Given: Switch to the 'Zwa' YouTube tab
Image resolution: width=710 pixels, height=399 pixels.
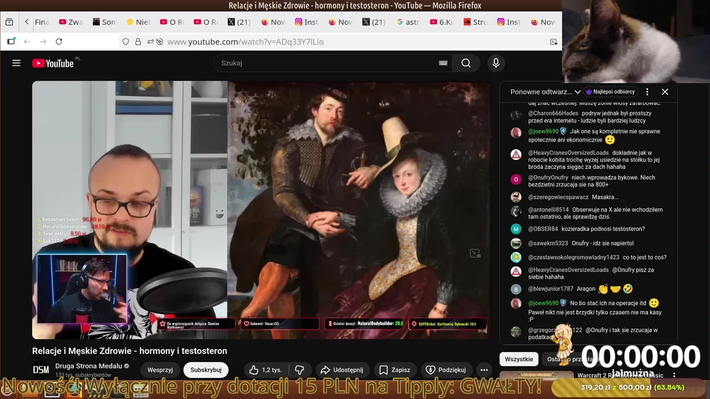Looking at the screenshot, I should coord(70,22).
